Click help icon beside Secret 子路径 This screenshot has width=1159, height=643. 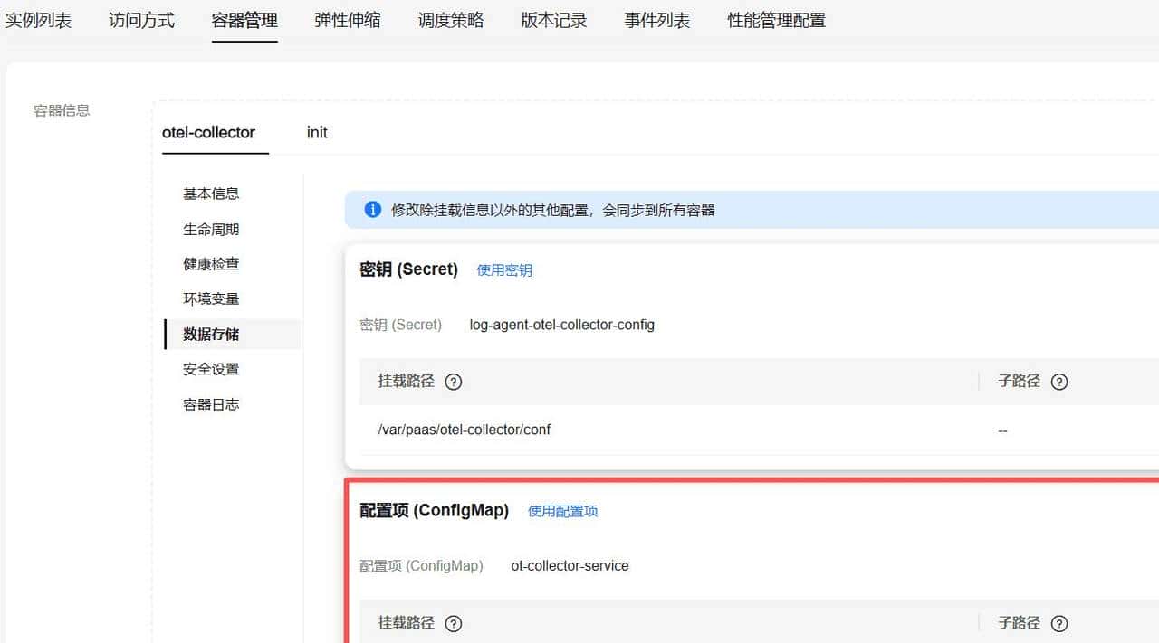click(x=1059, y=382)
